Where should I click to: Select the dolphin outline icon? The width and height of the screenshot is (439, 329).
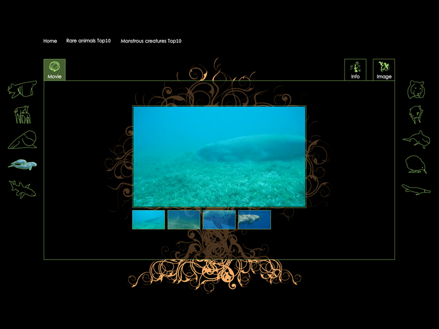click(417, 139)
